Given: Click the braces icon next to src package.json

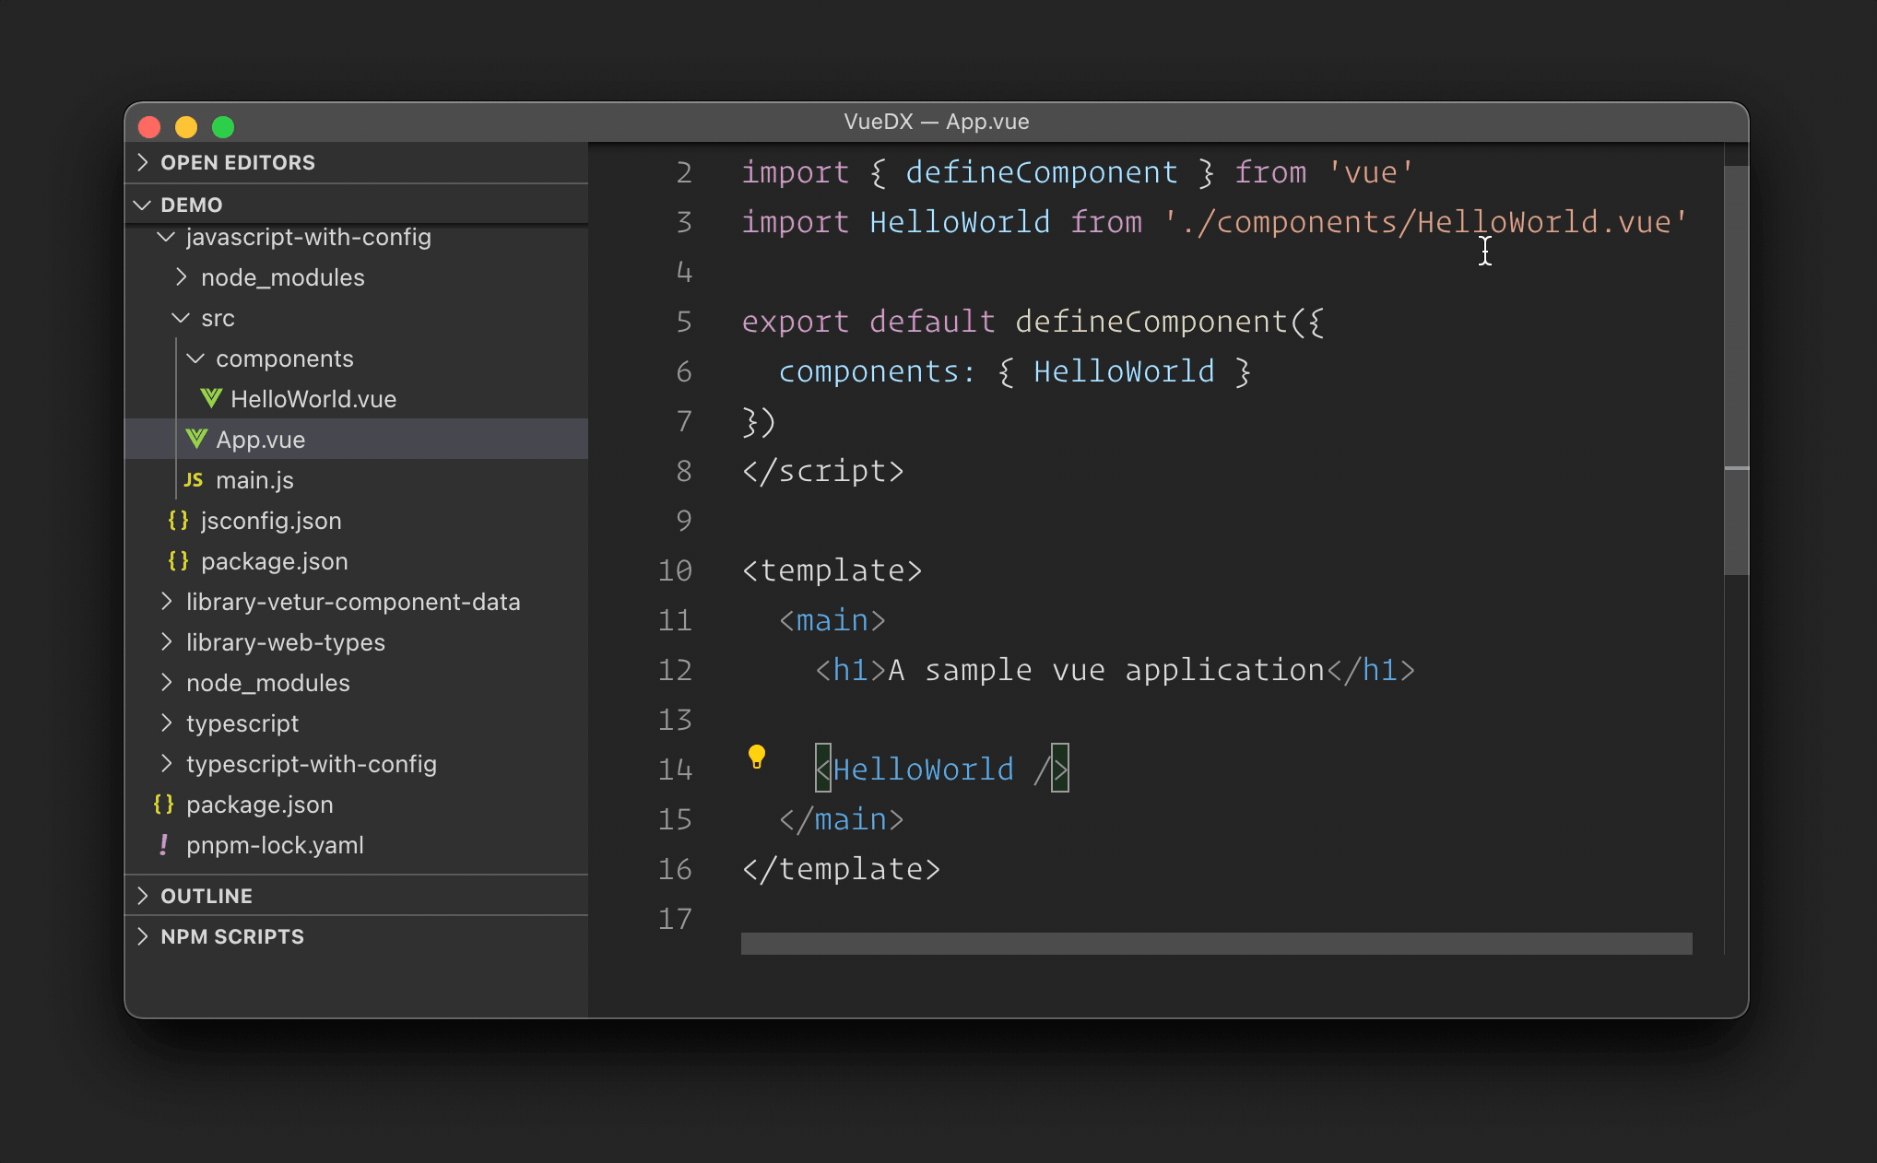Looking at the screenshot, I should (x=178, y=560).
